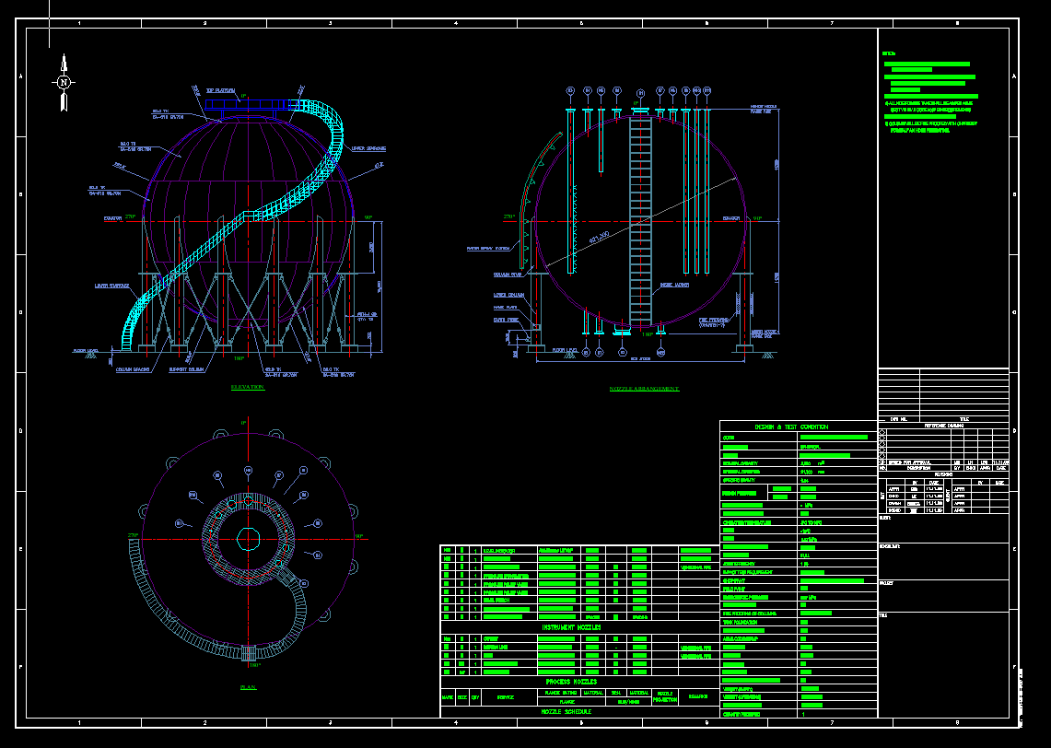This screenshot has height=748, width=1051.
Task: Click the north arrow compass symbol
Action: tap(64, 82)
